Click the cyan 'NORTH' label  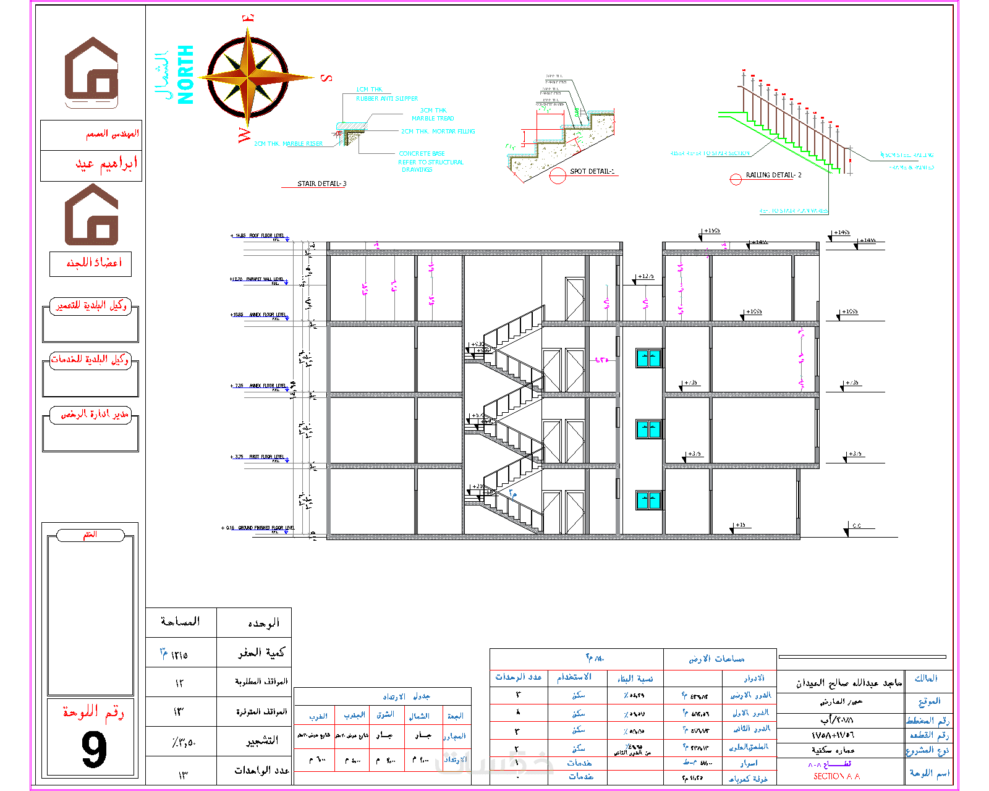(185, 74)
